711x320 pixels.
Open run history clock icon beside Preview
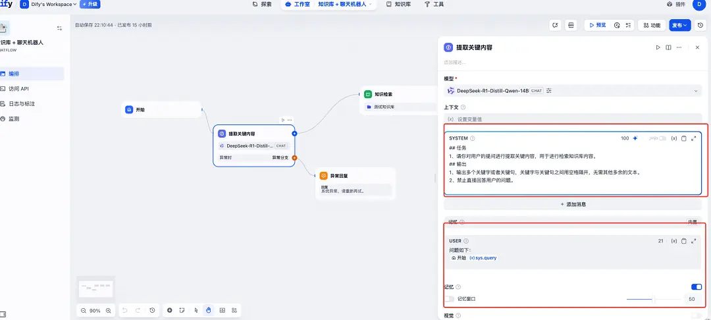(617, 26)
